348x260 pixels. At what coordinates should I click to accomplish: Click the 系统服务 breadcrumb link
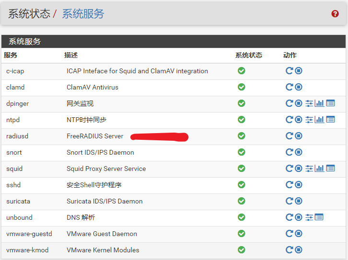pos(83,14)
